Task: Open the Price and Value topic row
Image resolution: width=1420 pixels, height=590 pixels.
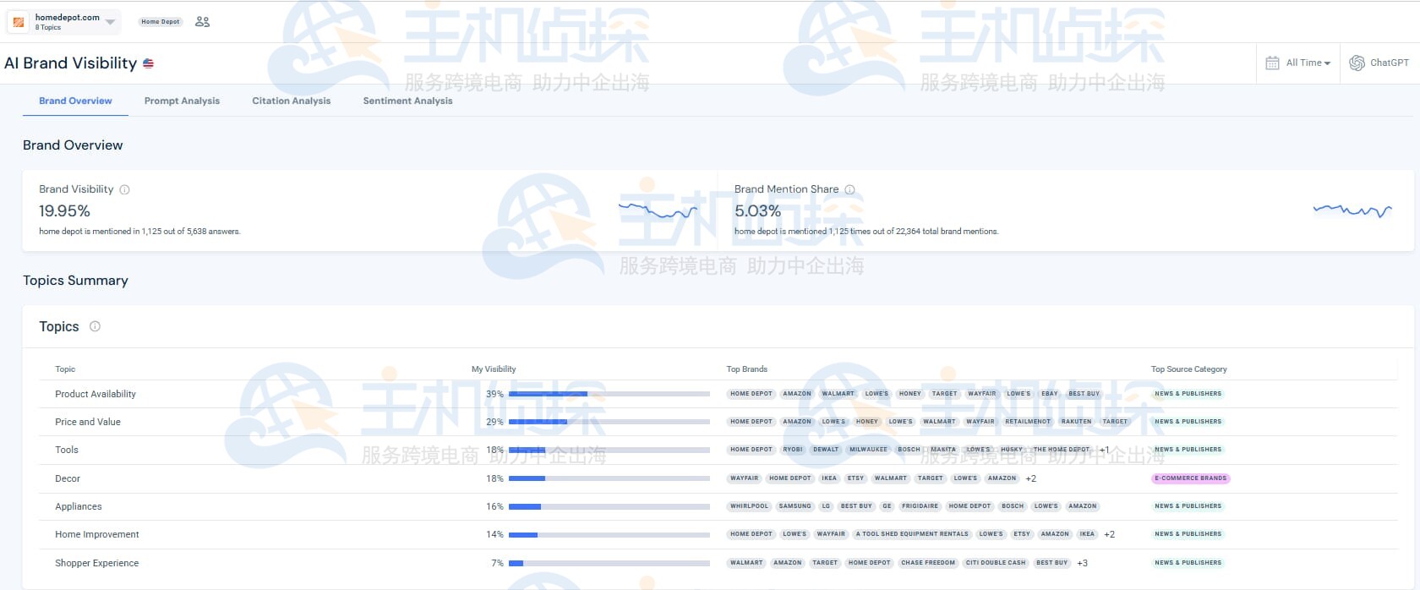Action: point(718,422)
